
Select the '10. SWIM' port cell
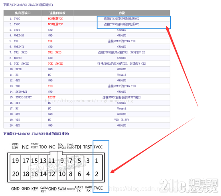click(x=23, y=69)
